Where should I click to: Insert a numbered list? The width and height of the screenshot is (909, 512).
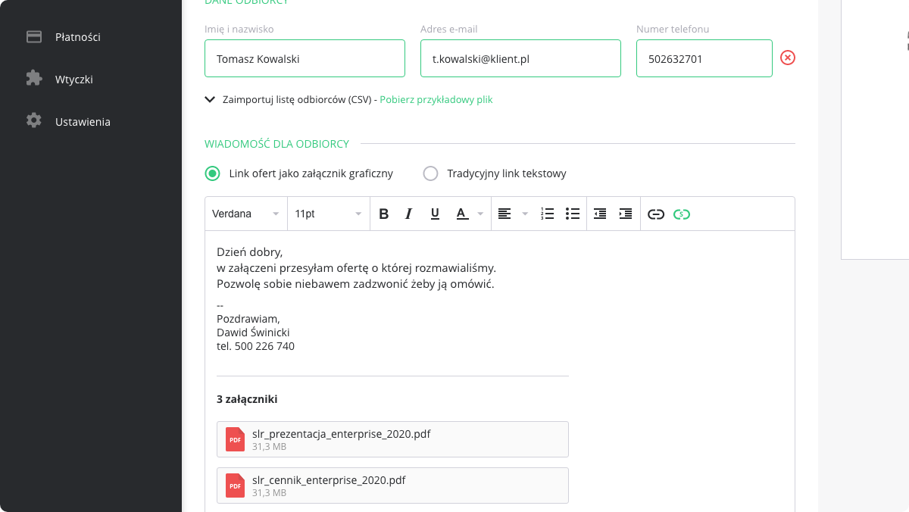pyautogui.click(x=548, y=214)
